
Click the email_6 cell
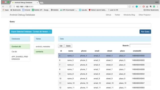pyautogui.click(x=97, y=65)
